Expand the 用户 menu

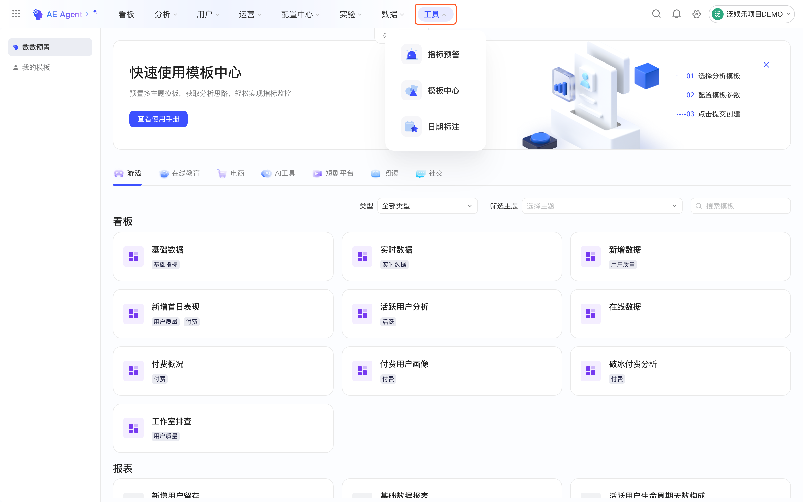(208, 14)
